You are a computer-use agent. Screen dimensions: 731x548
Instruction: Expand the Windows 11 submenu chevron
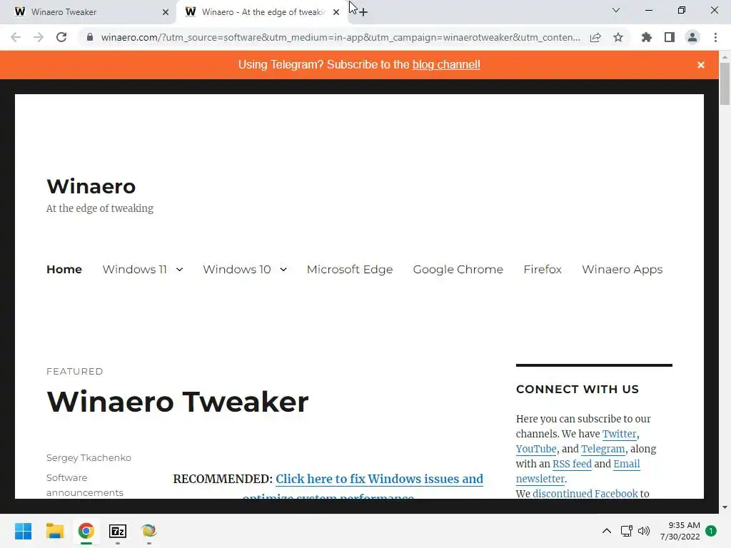point(179,269)
